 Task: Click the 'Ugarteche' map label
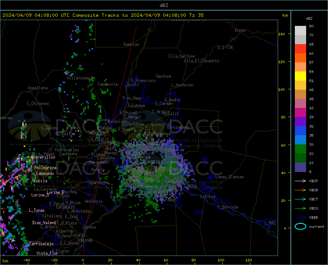(x=98, y=183)
